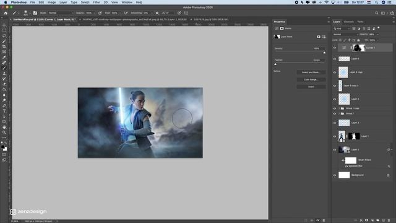Select the Rectangular Marquee tool
The image size is (396, 223).
(4, 30)
